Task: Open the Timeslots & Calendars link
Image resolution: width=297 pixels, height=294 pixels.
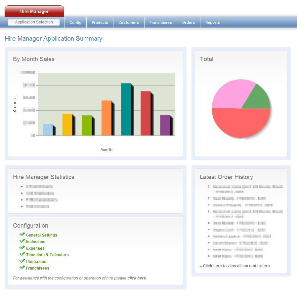Action: click(x=47, y=255)
